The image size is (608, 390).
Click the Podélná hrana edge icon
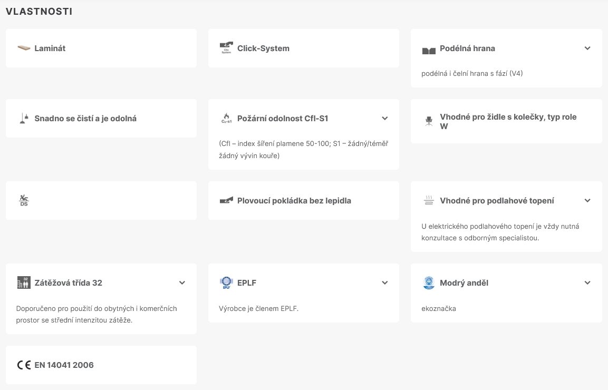pyautogui.click(x=429, y=50)
